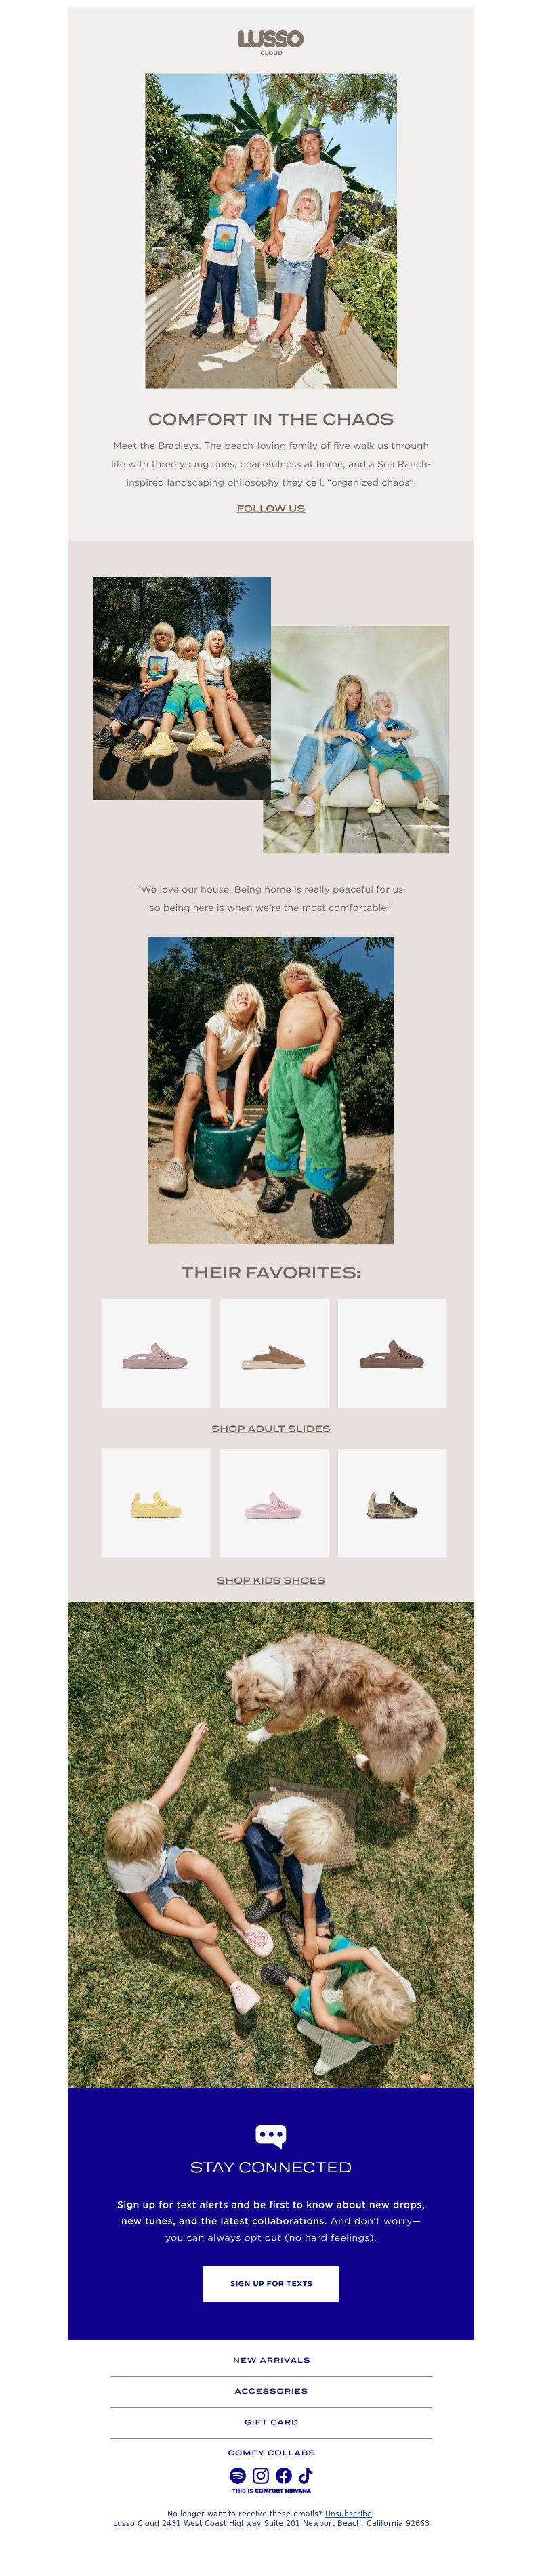Open Shop Adult Slides link

[x=271, y=1428]
